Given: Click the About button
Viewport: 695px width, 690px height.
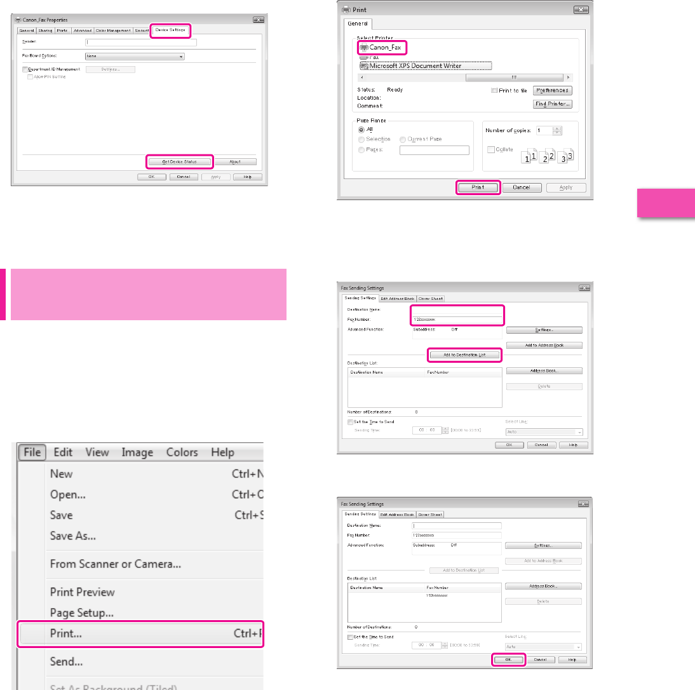Looking at the screenshot, I should point(235,162).
